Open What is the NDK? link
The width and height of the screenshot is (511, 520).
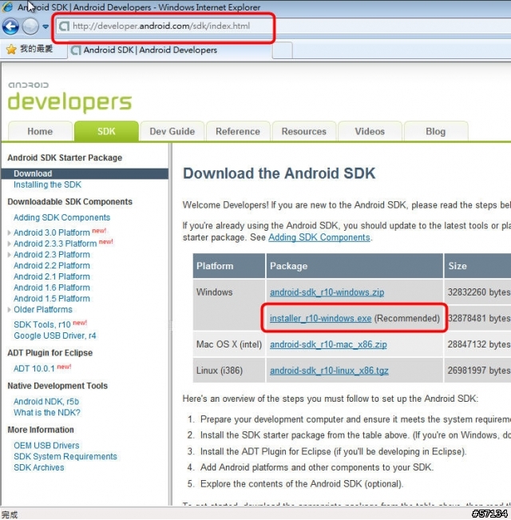tap(47, 412)
